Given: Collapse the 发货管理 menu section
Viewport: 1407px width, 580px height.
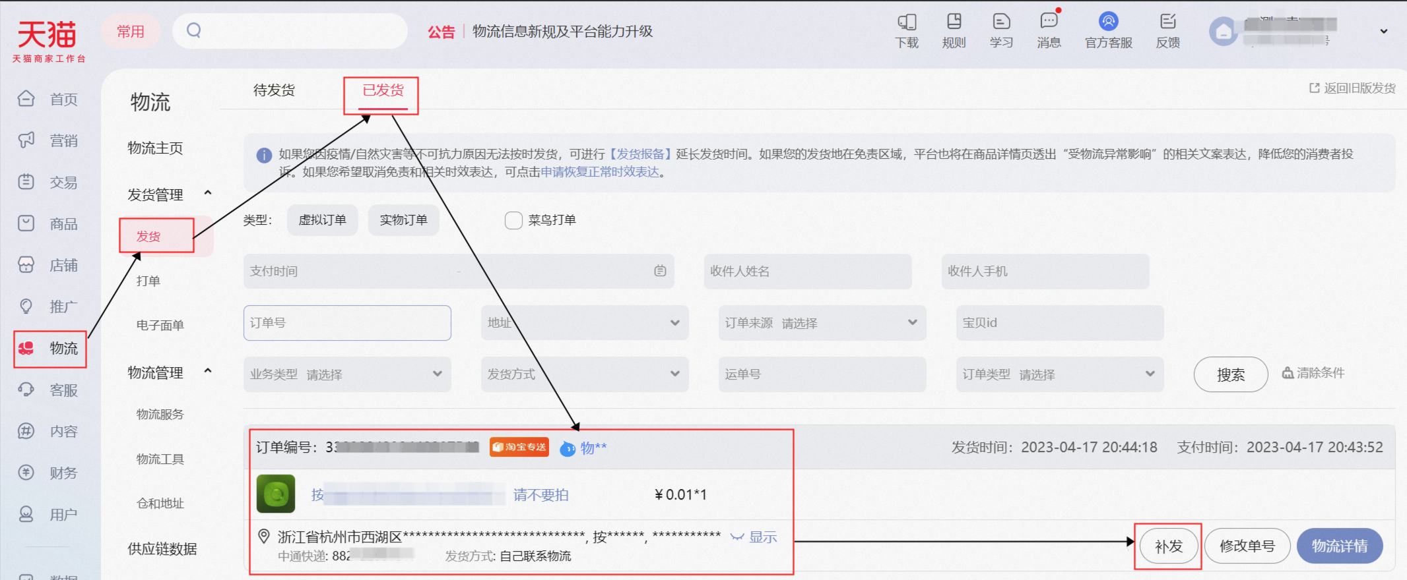Looking at the screenshot, I should coord(208,193).
